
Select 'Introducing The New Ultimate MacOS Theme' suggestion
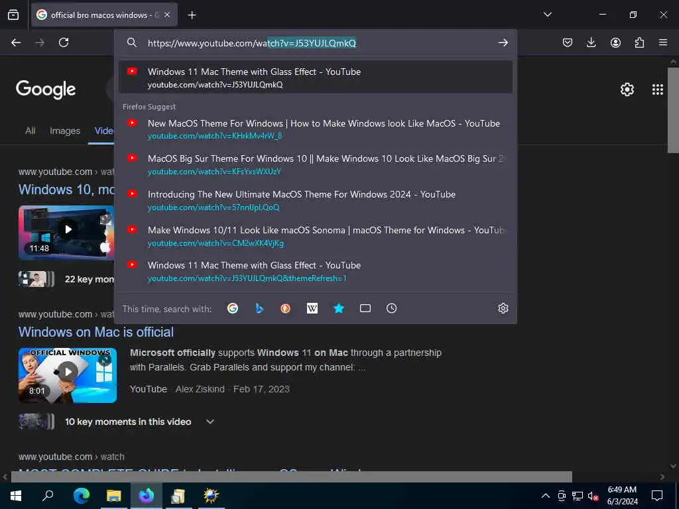pyautogui.click(x=315, y=200)
